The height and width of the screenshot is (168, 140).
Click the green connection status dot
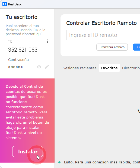[59, 162]
